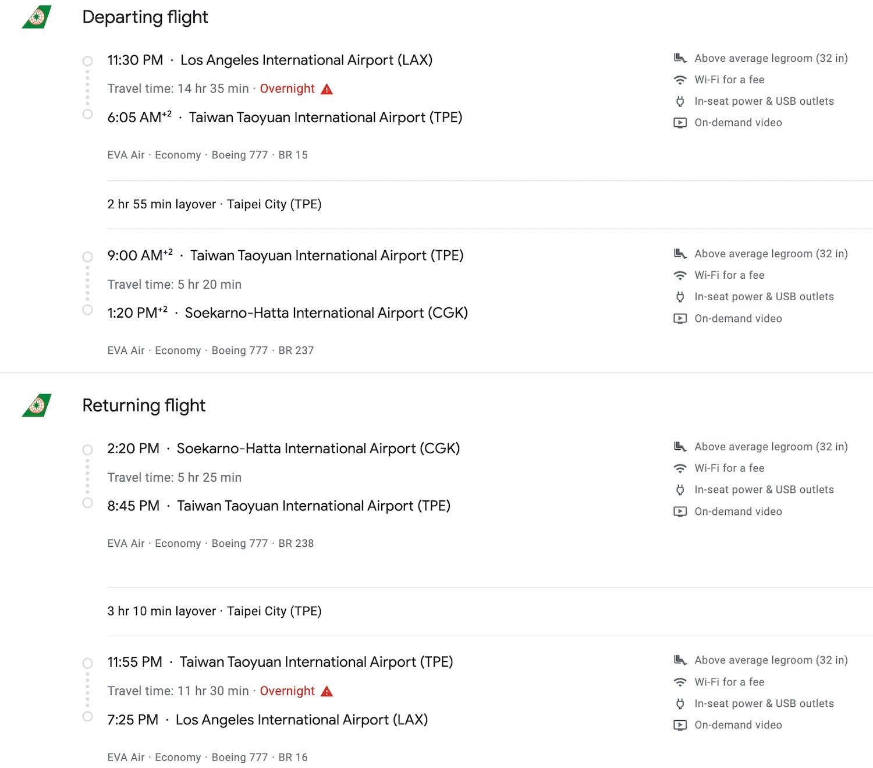Click Wi-Fi icon for flight BR 15
The width and height of the screenshot is (873, 768).
tap(680, 80)
